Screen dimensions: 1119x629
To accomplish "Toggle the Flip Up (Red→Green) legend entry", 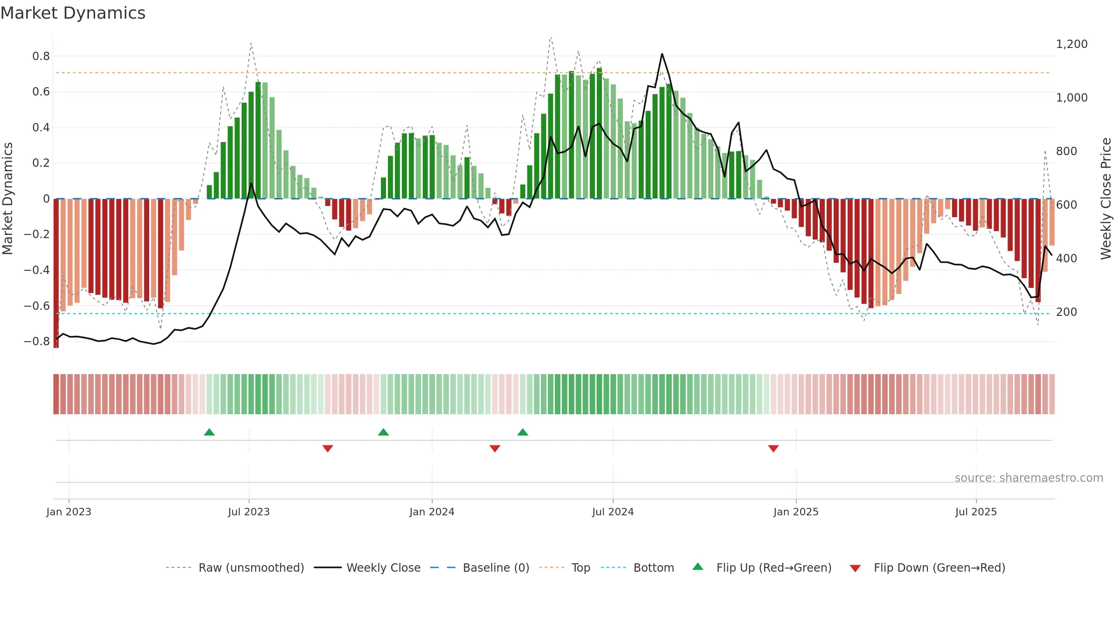I will point(762,567).
